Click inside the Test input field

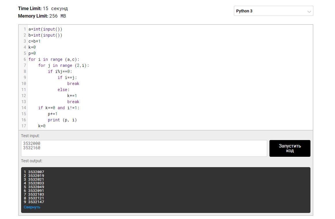[144, 148]
